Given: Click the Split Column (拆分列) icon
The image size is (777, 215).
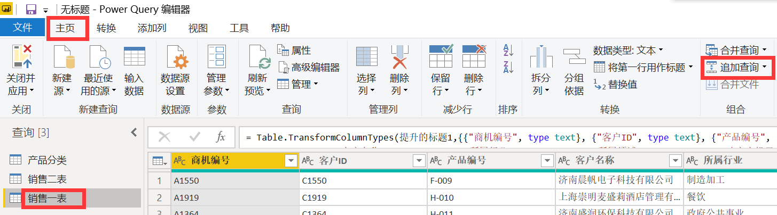Looking at the screenshot, I should (x=541, y=57).
